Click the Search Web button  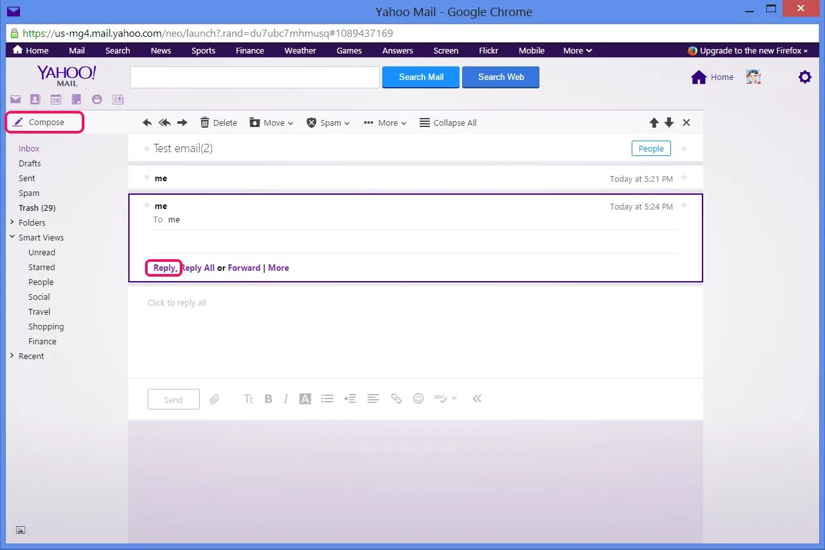[501, 77]
